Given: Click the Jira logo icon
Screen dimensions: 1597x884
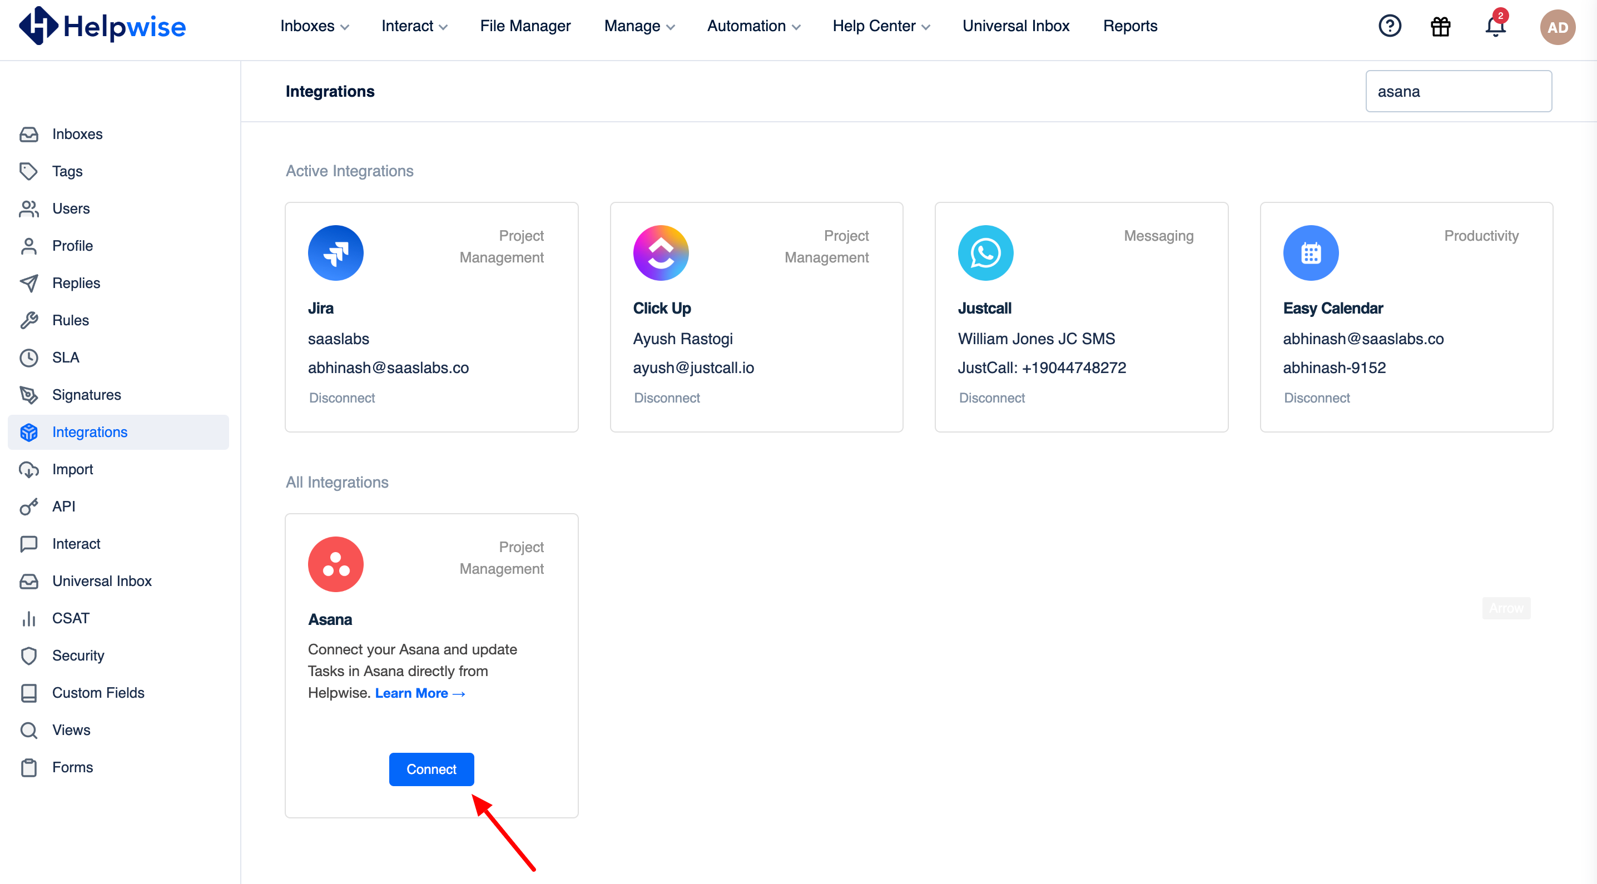Looking at the screenshot, I should [x=335, y=252].
